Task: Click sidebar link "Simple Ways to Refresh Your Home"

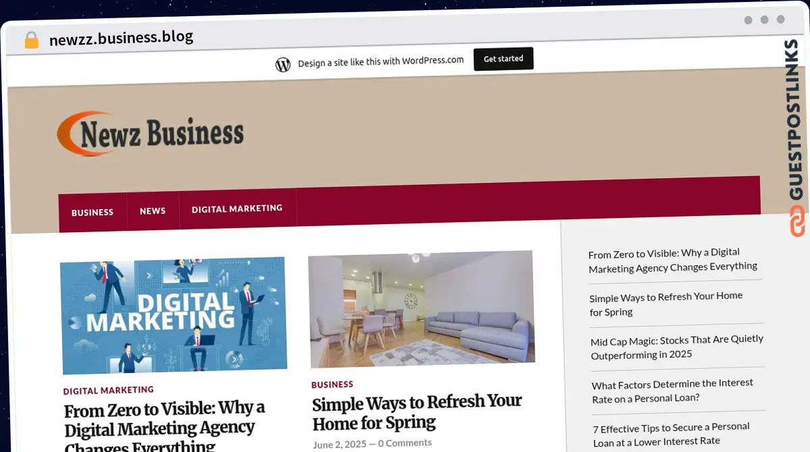Action: (666, 304)
